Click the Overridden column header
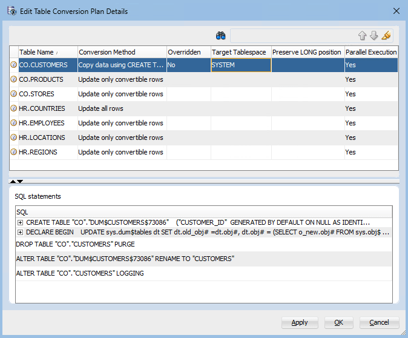This screenshot has width=408, height=338. point(189,52)
